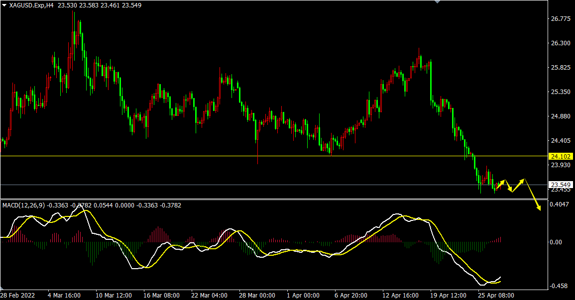Click the second yellow up arrow
575x300 pixels.
(x=518, y=185)
